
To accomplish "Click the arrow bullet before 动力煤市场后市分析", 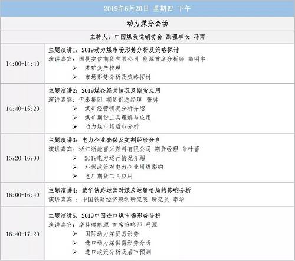I will click(x=75, y=126).
